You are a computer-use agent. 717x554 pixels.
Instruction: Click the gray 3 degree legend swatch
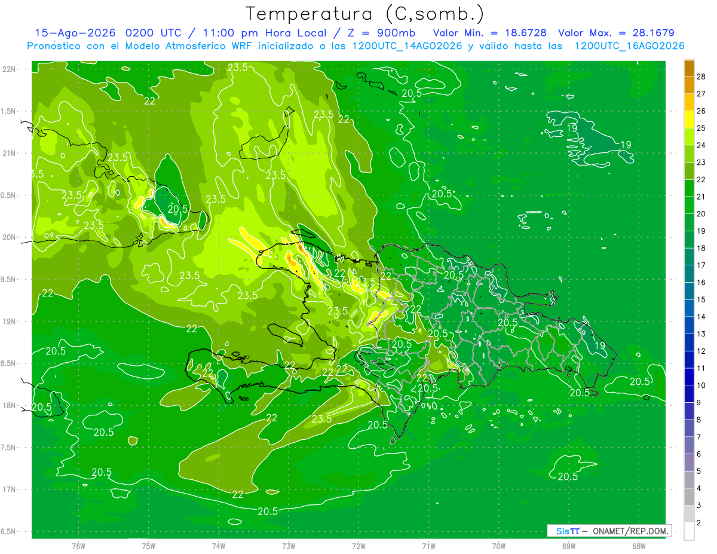689,497
